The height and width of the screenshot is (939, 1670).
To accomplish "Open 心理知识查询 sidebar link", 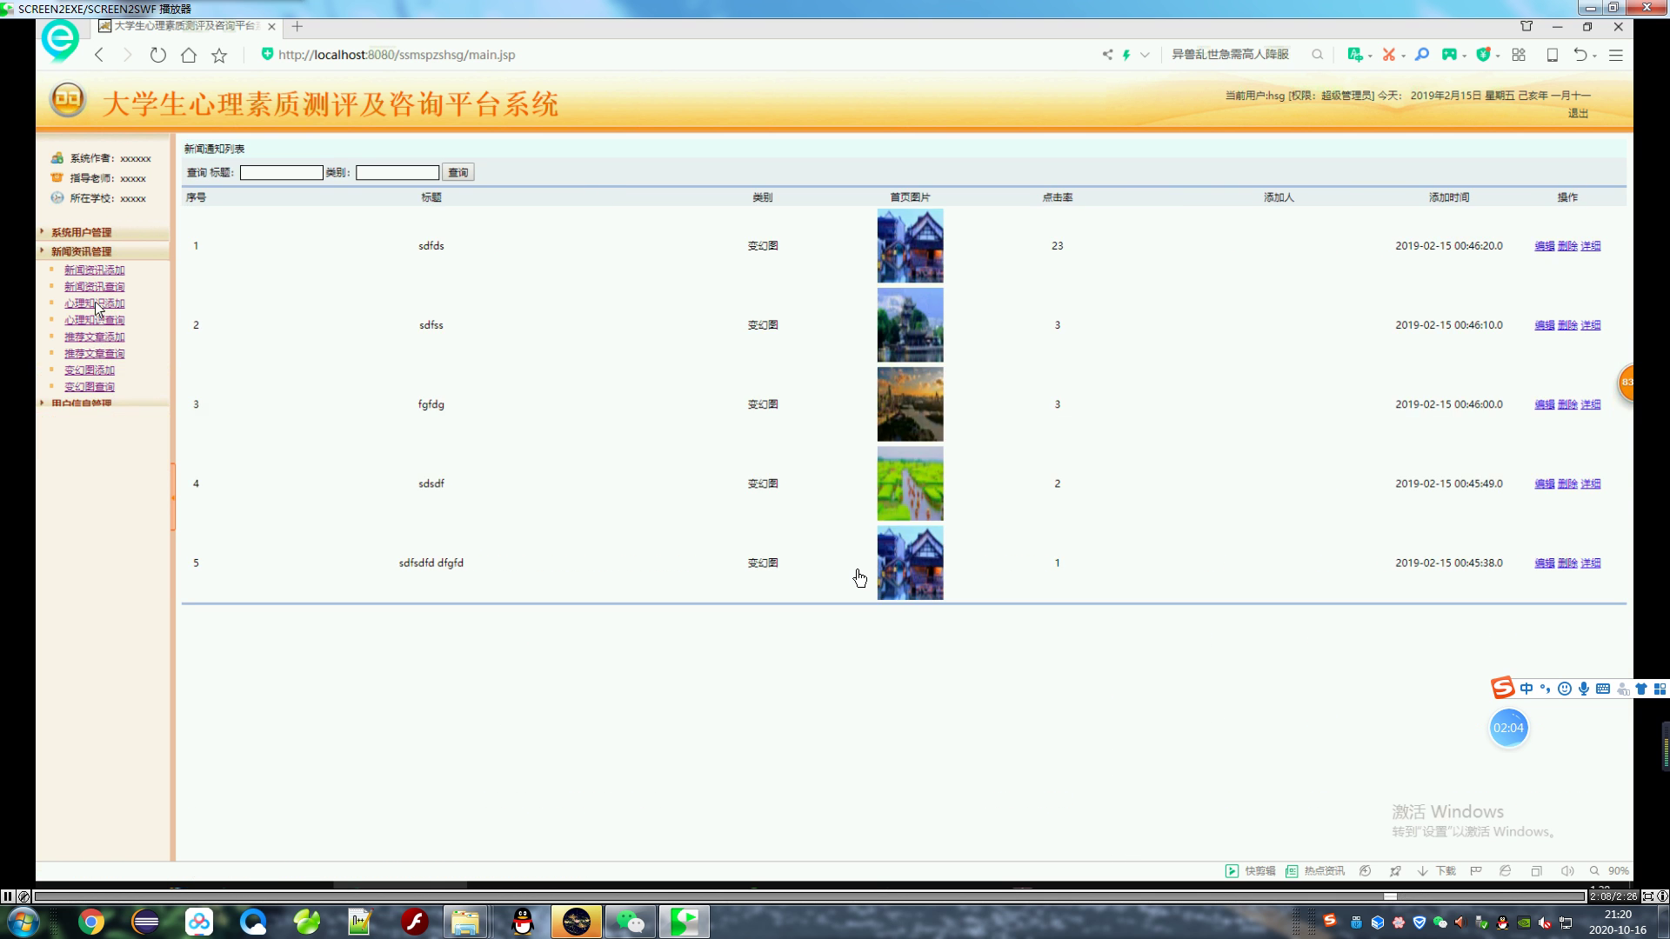I will [x=94, y=320].
